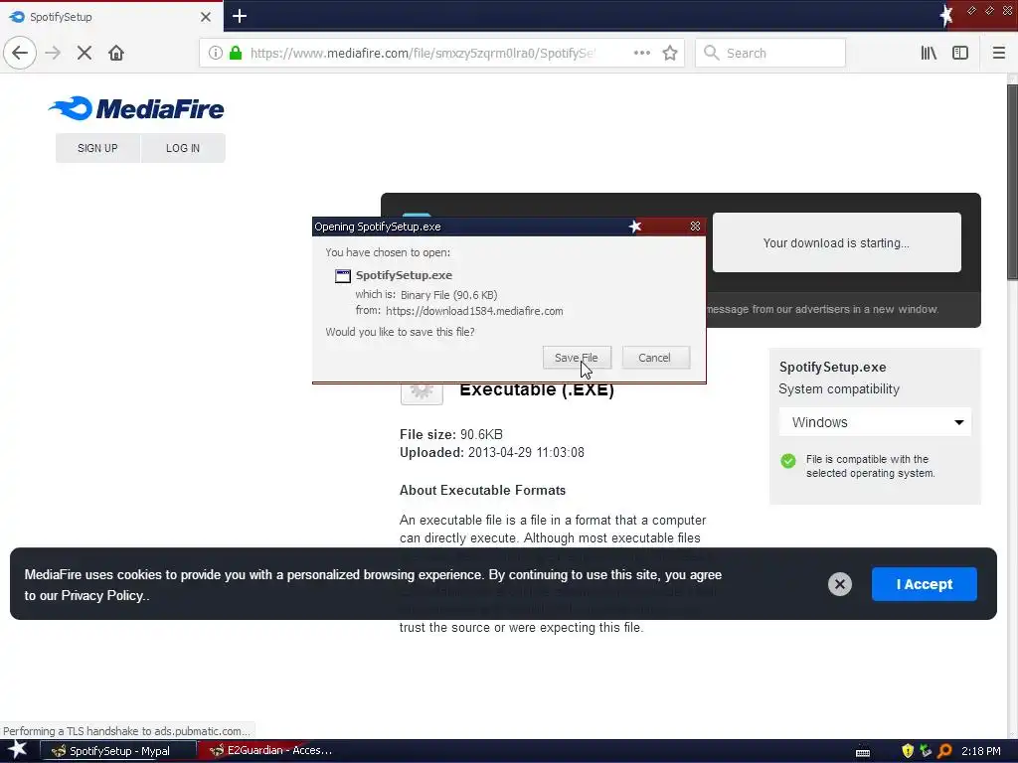
Task: Open the browser Home page icon
Action: (116, 53)
